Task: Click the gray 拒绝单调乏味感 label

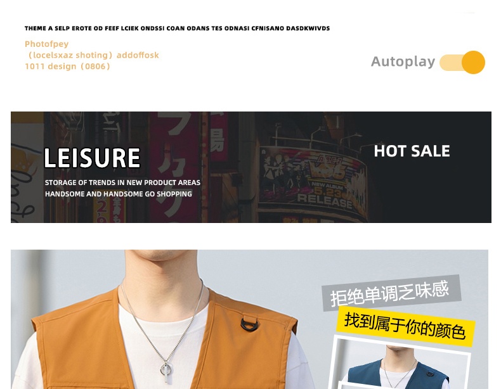Action: click(x=391, y=293)
